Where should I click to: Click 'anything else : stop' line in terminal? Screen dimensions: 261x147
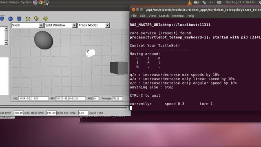point(152,87)
